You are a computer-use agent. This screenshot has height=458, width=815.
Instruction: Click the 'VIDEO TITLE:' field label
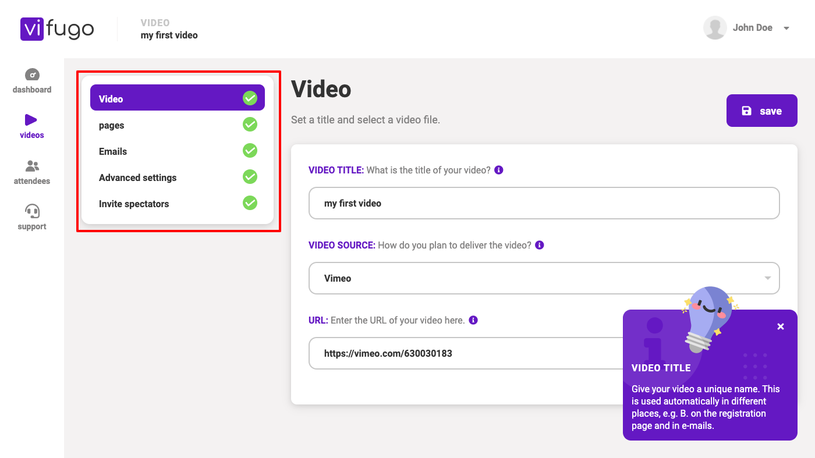pyautogui.click(x=336, y=171)
